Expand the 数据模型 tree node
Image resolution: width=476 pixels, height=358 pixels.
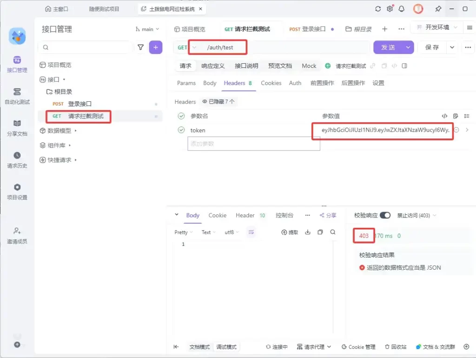pos(76,131)
